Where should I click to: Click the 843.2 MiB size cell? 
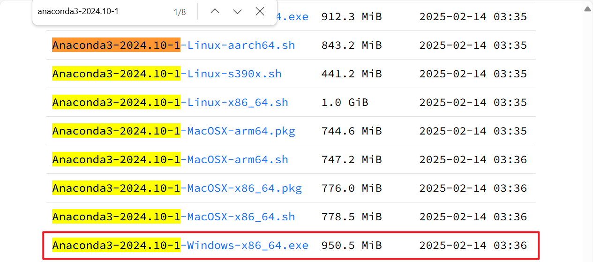[352, 45]
